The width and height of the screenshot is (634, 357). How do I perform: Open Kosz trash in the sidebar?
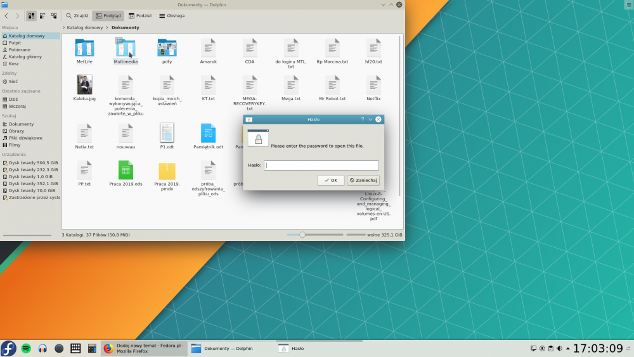click(x=30, y=63)
